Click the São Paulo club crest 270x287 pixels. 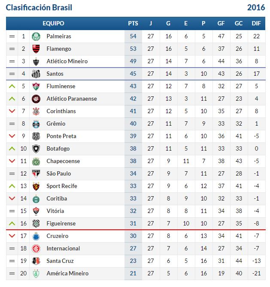pyautogui.click(x=36, y=174)
